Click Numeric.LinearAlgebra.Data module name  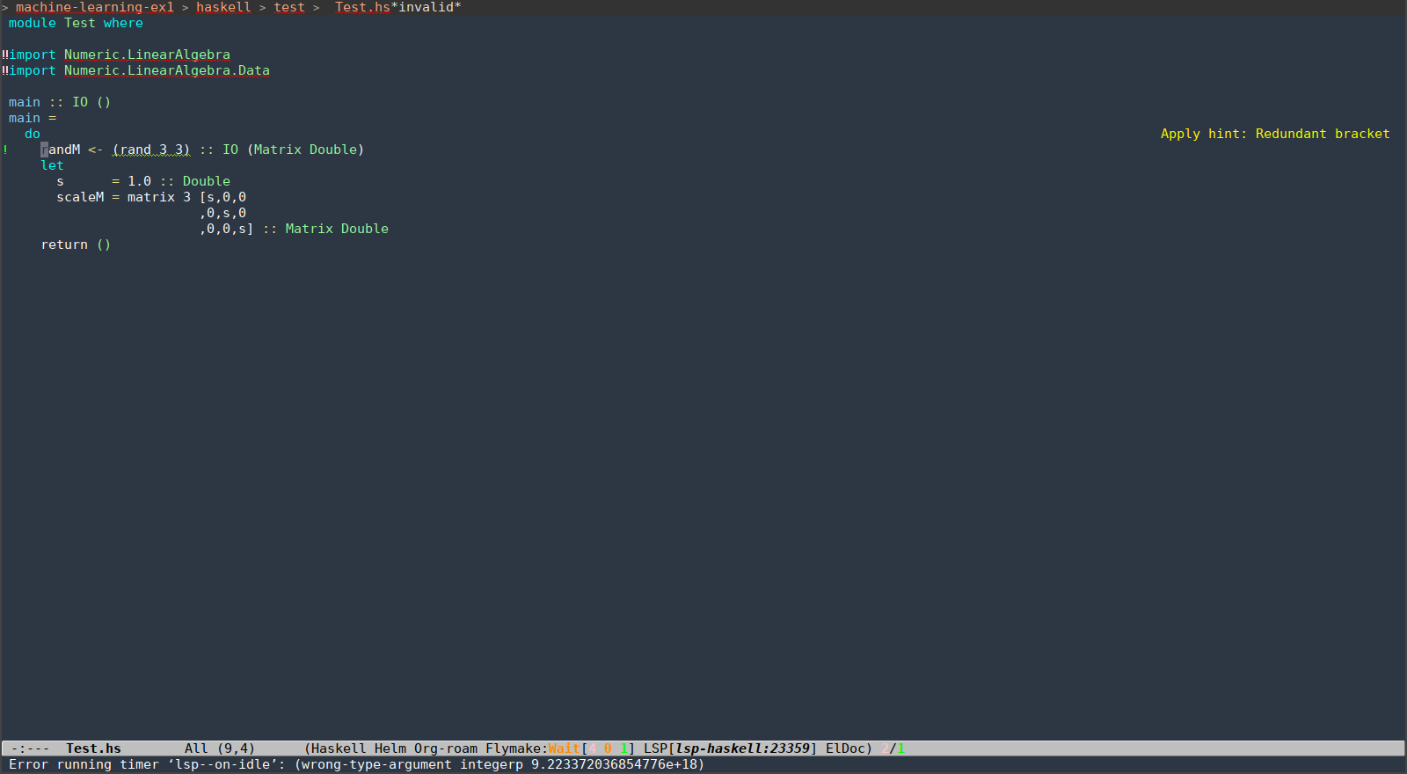(167, 70)
